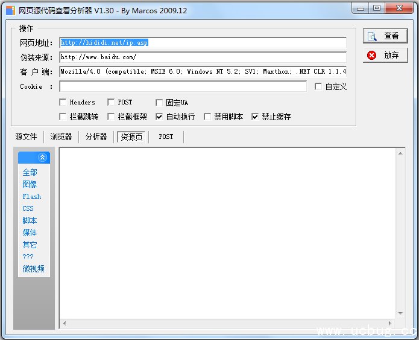
Task: Uncheck the 自动换行 checkbox
Action: (159, 117)
